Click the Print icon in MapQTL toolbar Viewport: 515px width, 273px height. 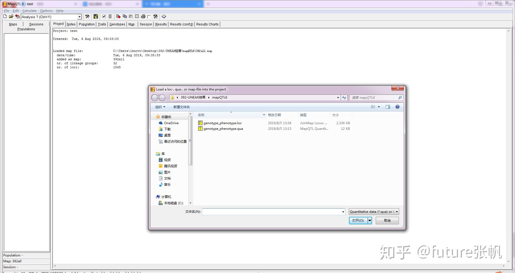click(x=143, y=17)
